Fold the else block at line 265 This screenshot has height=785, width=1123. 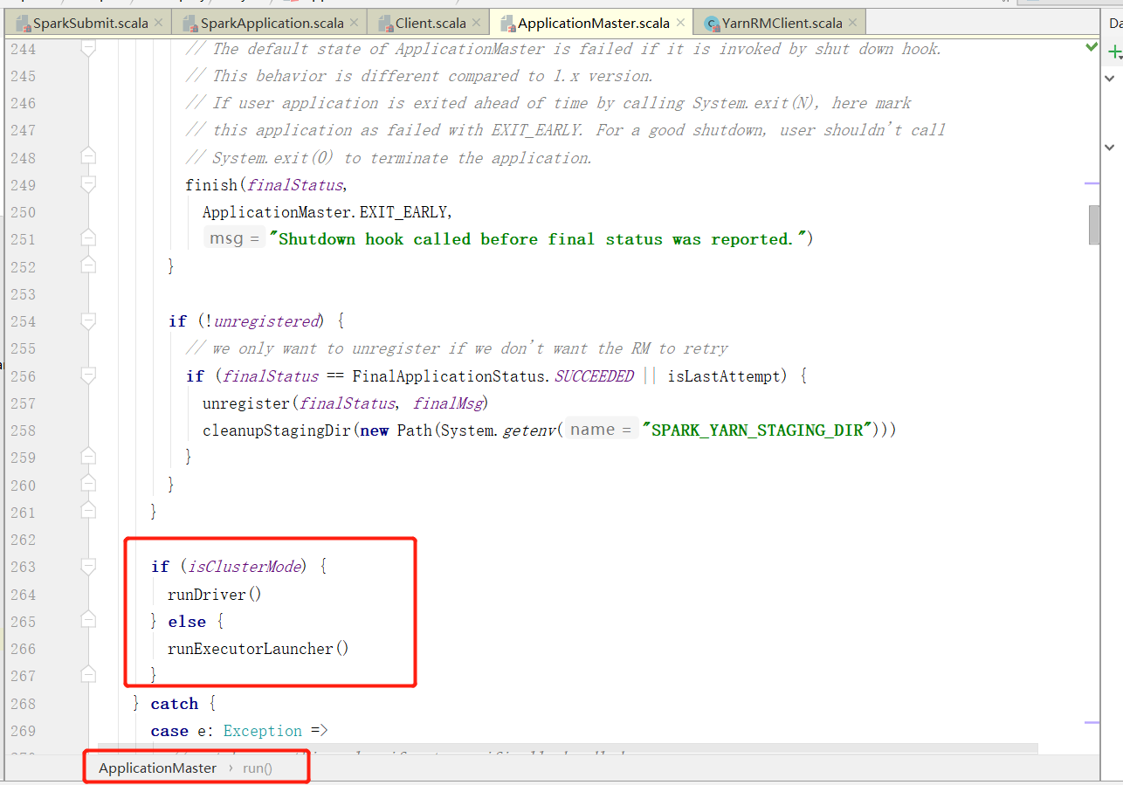[x=87, y=621]
